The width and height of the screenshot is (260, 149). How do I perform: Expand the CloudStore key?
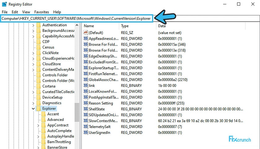click(33, 64)
